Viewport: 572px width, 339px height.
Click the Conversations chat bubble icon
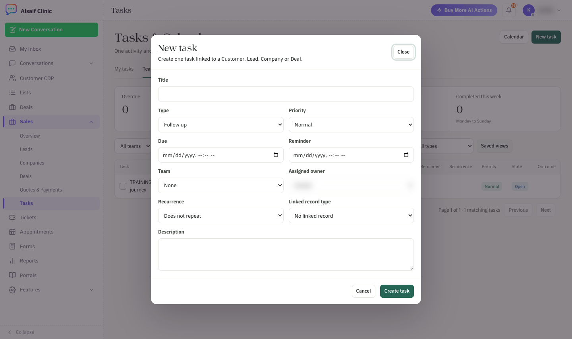12,63
